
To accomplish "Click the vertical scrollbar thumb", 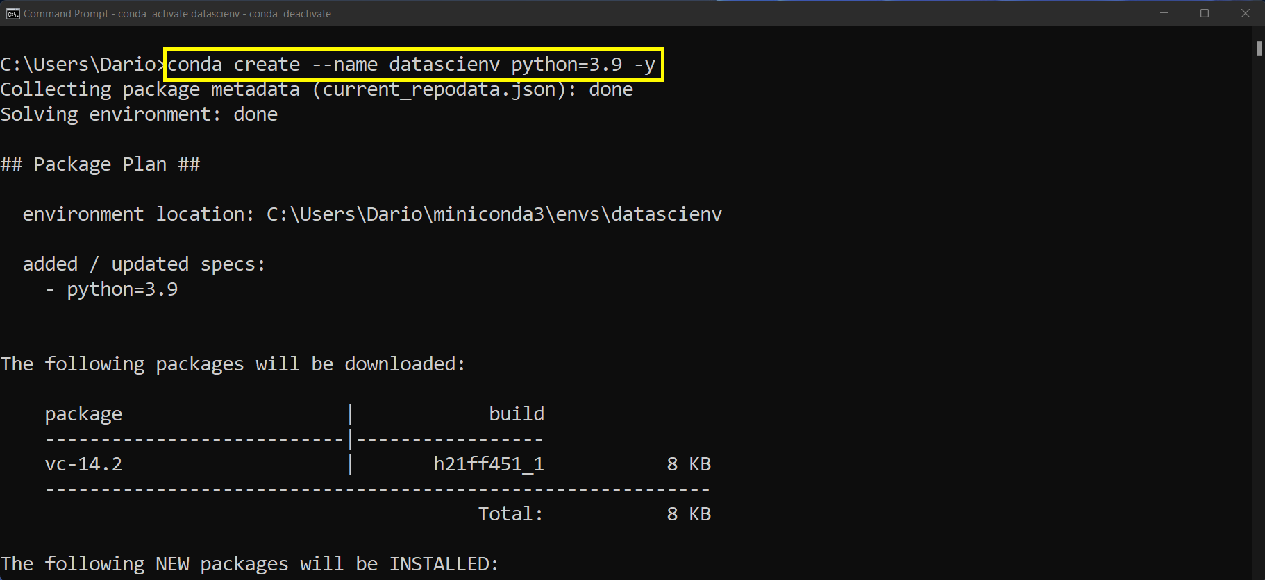I will point(1259,49).
